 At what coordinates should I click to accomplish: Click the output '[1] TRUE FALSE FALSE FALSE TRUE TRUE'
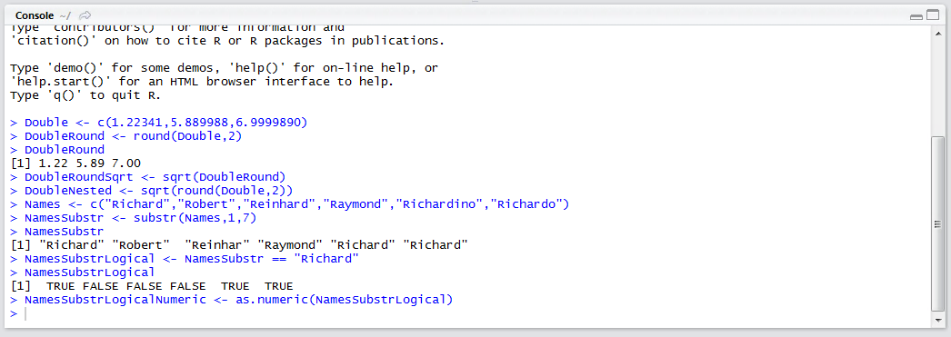pyautogui.click(x=152, y=286)
